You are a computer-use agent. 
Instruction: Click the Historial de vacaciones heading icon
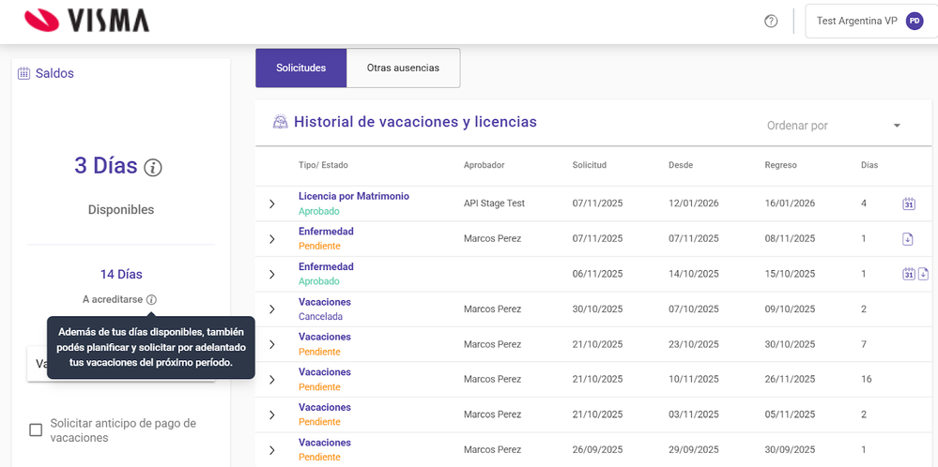coord(280,122)
